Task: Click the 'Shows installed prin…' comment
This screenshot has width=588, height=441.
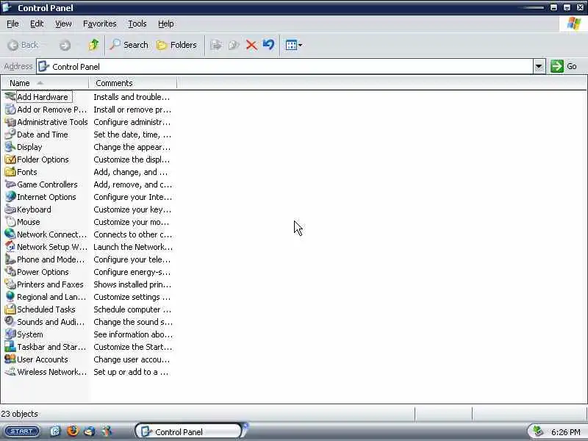Action: click(x=132, y=284)
